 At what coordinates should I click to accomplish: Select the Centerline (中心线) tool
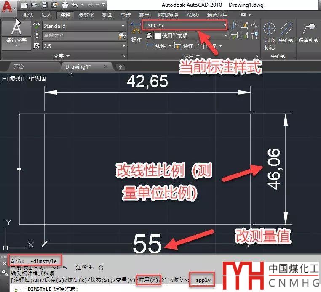click(x=286, y=34)
